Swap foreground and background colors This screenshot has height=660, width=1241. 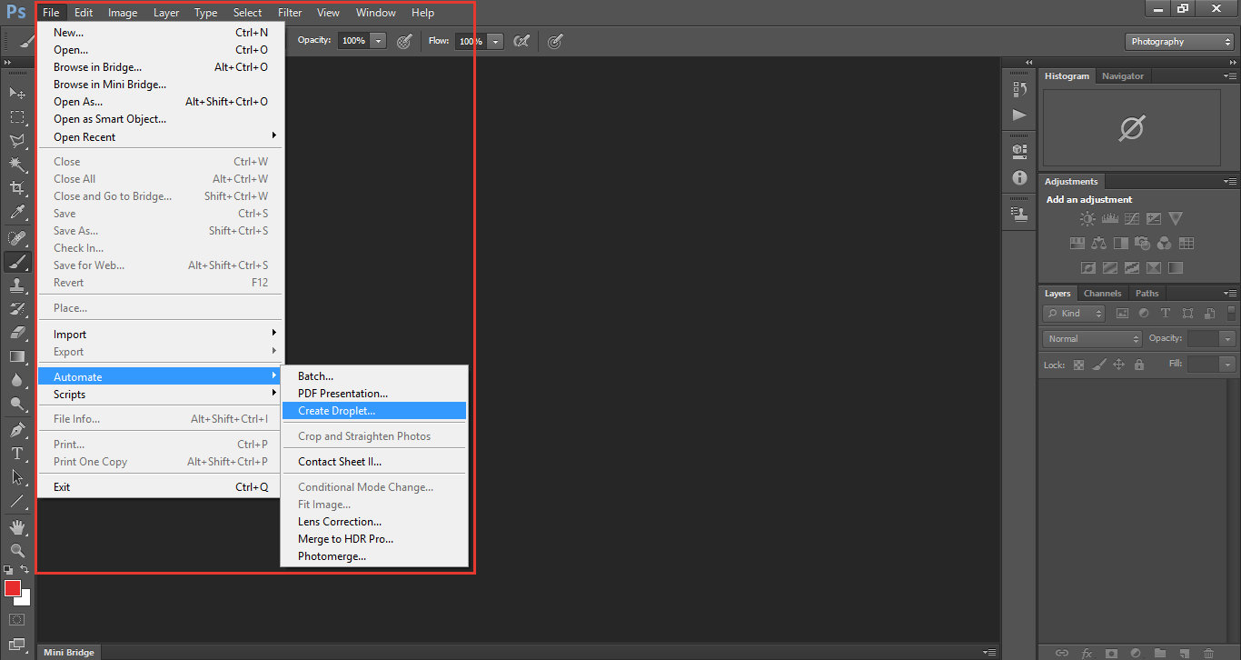click(x=25, y=570)
